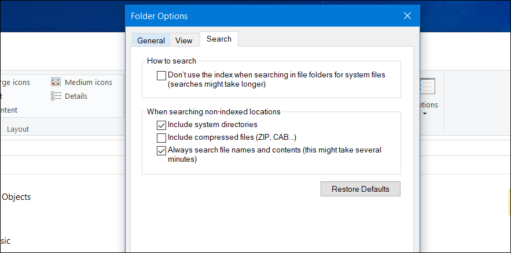Screen dimensions: 511x253
Task: Check Include compressed files (ZIP, CAB...)
Action: 161,137
